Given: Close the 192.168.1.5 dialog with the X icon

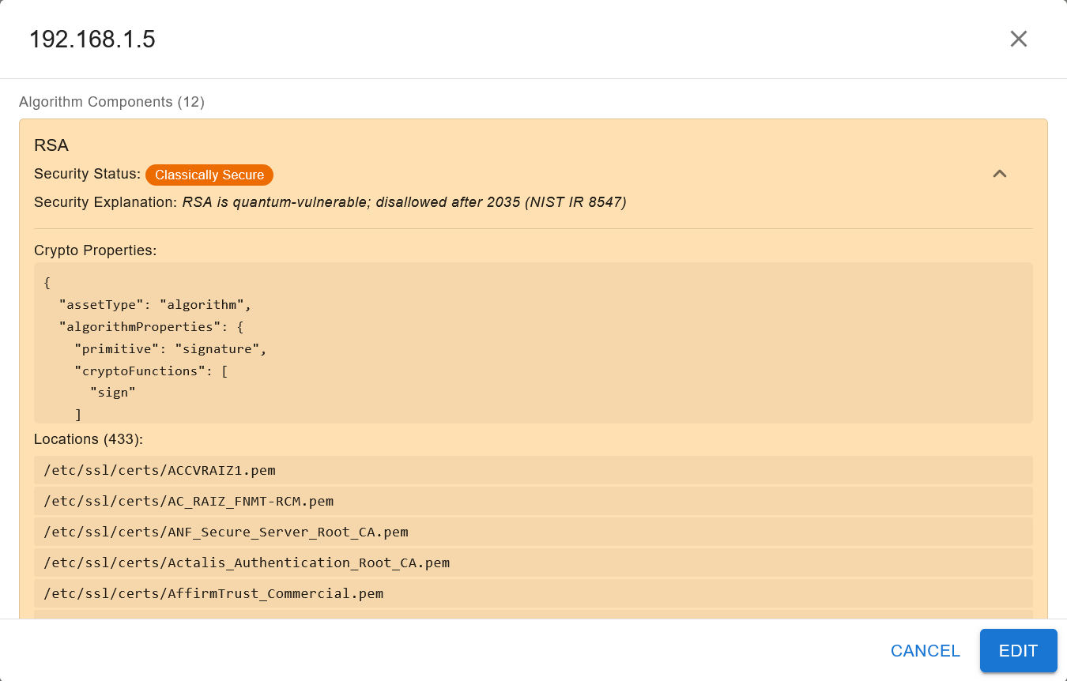Looking at the screenshot, I should pyautogui.click(x=1018, y=39).
